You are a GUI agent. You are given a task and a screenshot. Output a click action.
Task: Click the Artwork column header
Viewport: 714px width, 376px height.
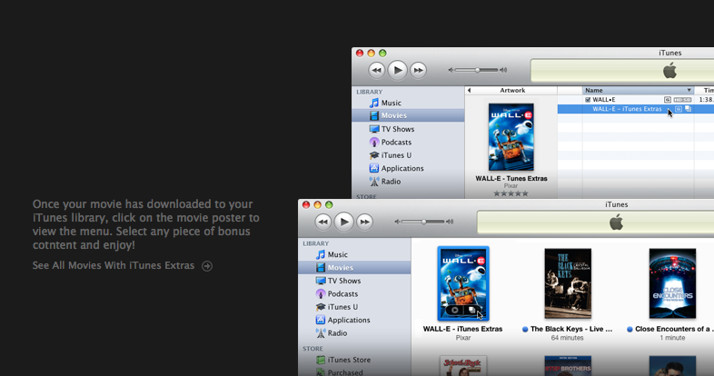point(512,90)
